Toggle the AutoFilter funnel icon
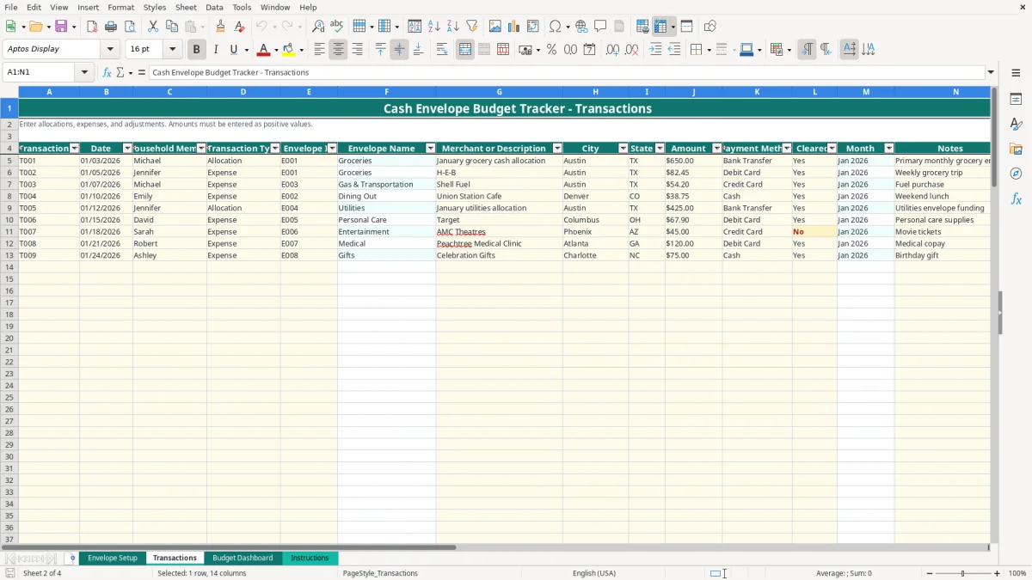 472,27
